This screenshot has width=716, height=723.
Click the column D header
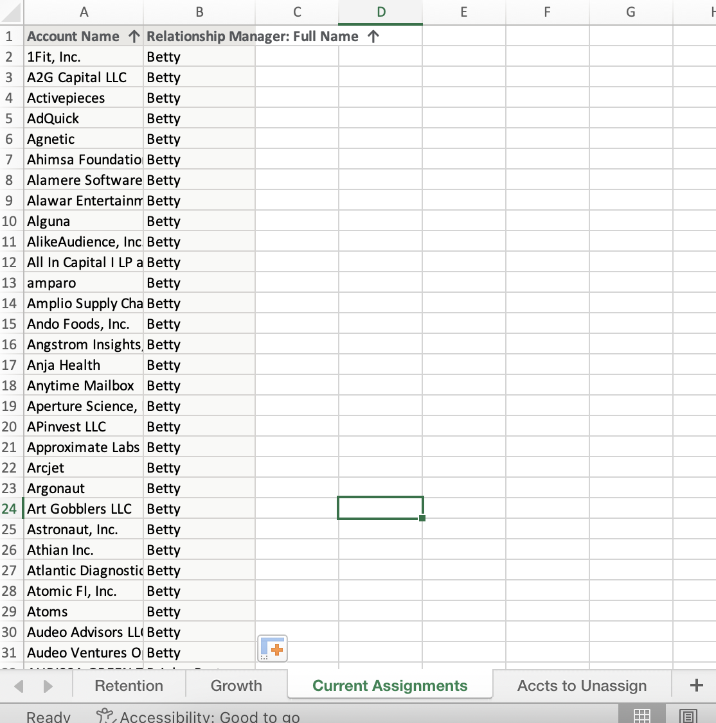point(380,12)
